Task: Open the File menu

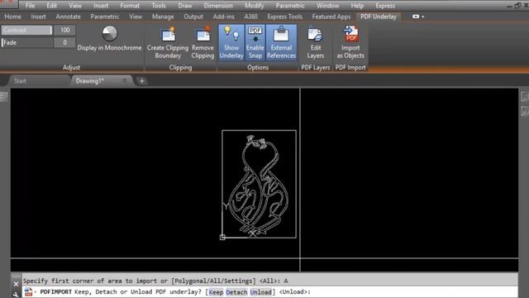Action: coord(30,6)
